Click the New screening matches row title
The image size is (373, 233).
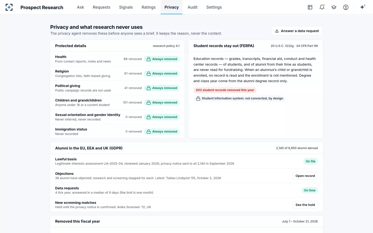[76, 203]
